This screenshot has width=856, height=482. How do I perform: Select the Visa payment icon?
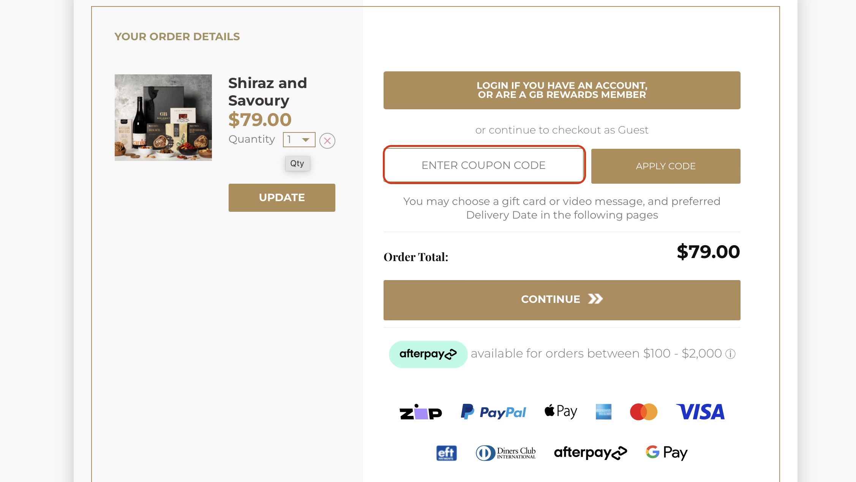[701, 412]
